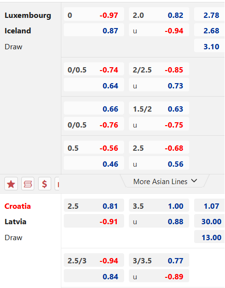Screen dimensions: 225x288
Task: Select under 3/3.5 goals at -0.89
Action: [x=159, y=276]
